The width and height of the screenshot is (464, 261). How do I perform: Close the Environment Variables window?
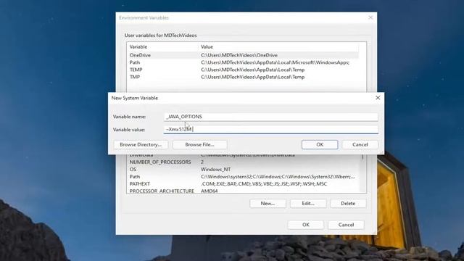point(370,17)
